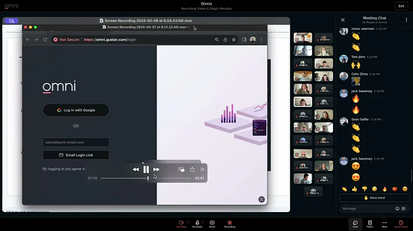Image resolution: width=413 pixels, height=231 pixels.
Task: Open the 9.14.22 AM recording title dropdown
Action: pyautogui.click(x=188, y=27)
